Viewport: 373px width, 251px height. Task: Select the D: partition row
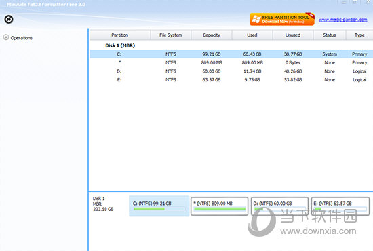coord(231,71)
